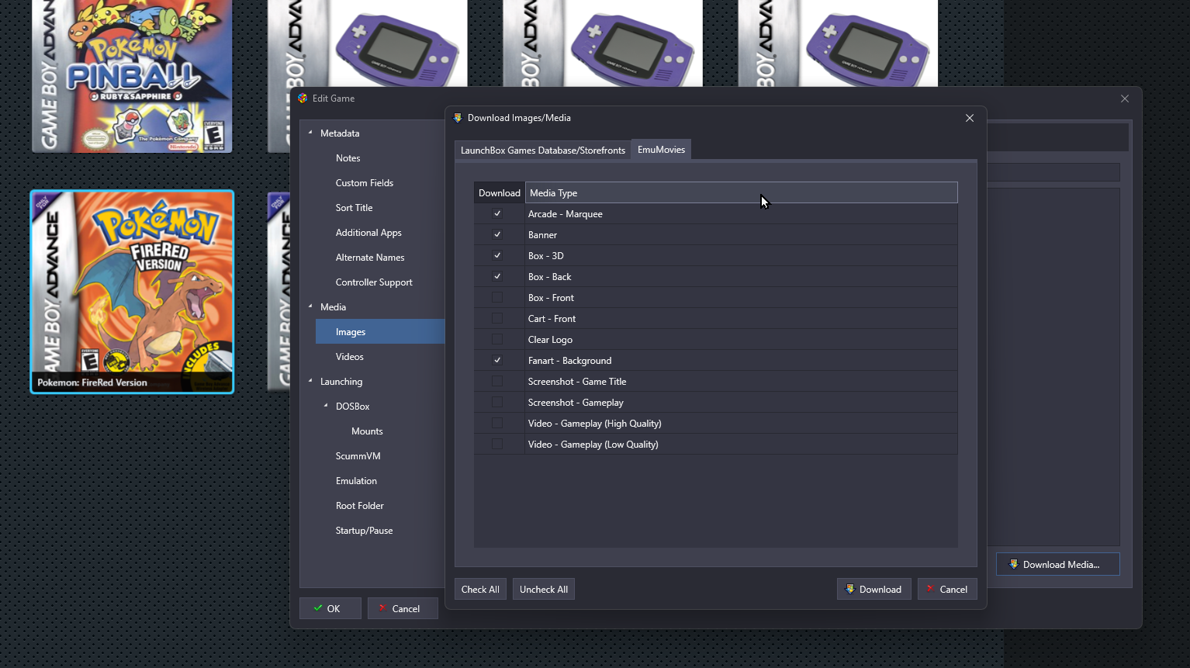Image resolution: width=1190 pixels, height=668 pixels.
Task: Select the EmuMovies tab
Action: point(661,150)
